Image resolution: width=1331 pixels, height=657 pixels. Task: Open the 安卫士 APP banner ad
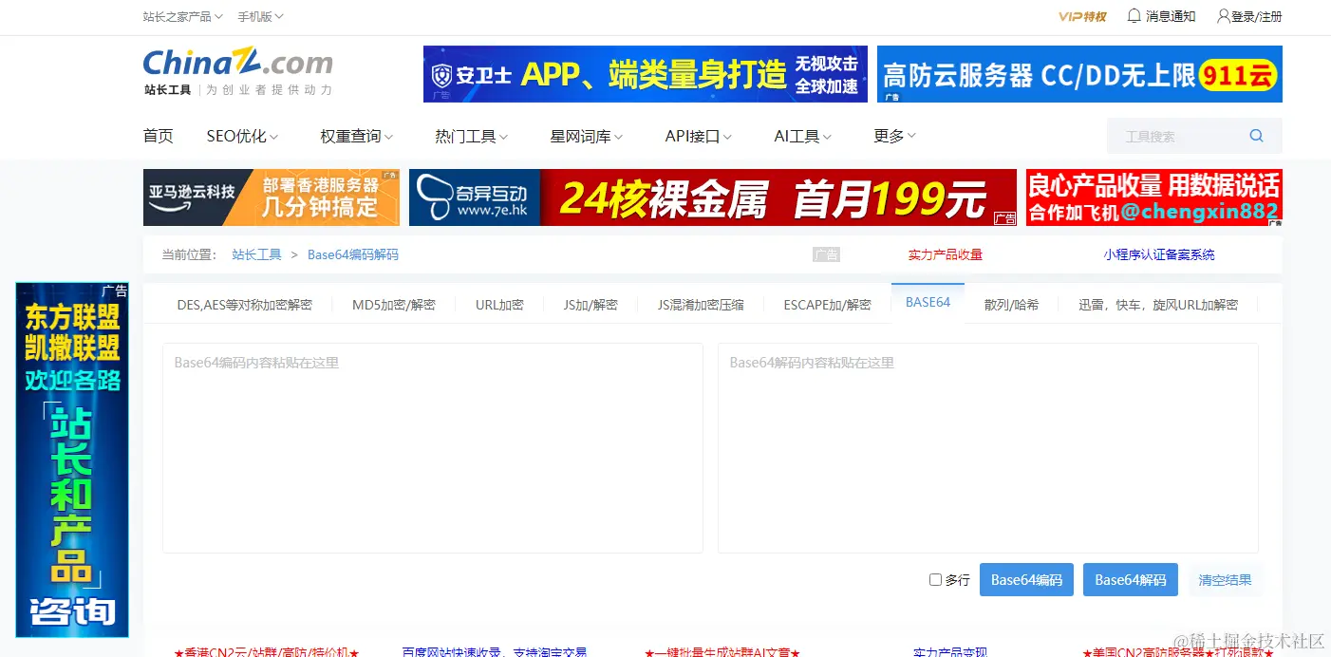click(646, 74)
